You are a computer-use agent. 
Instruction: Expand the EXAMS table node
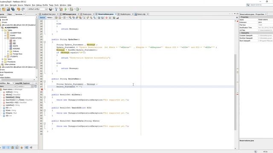(x=5, y=35)
